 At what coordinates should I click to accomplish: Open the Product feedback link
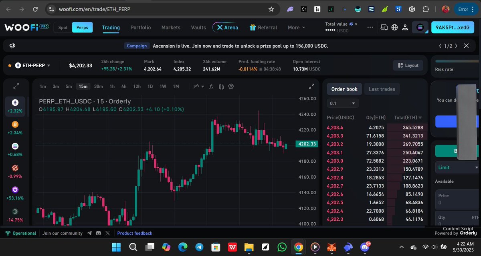[135, 233]
